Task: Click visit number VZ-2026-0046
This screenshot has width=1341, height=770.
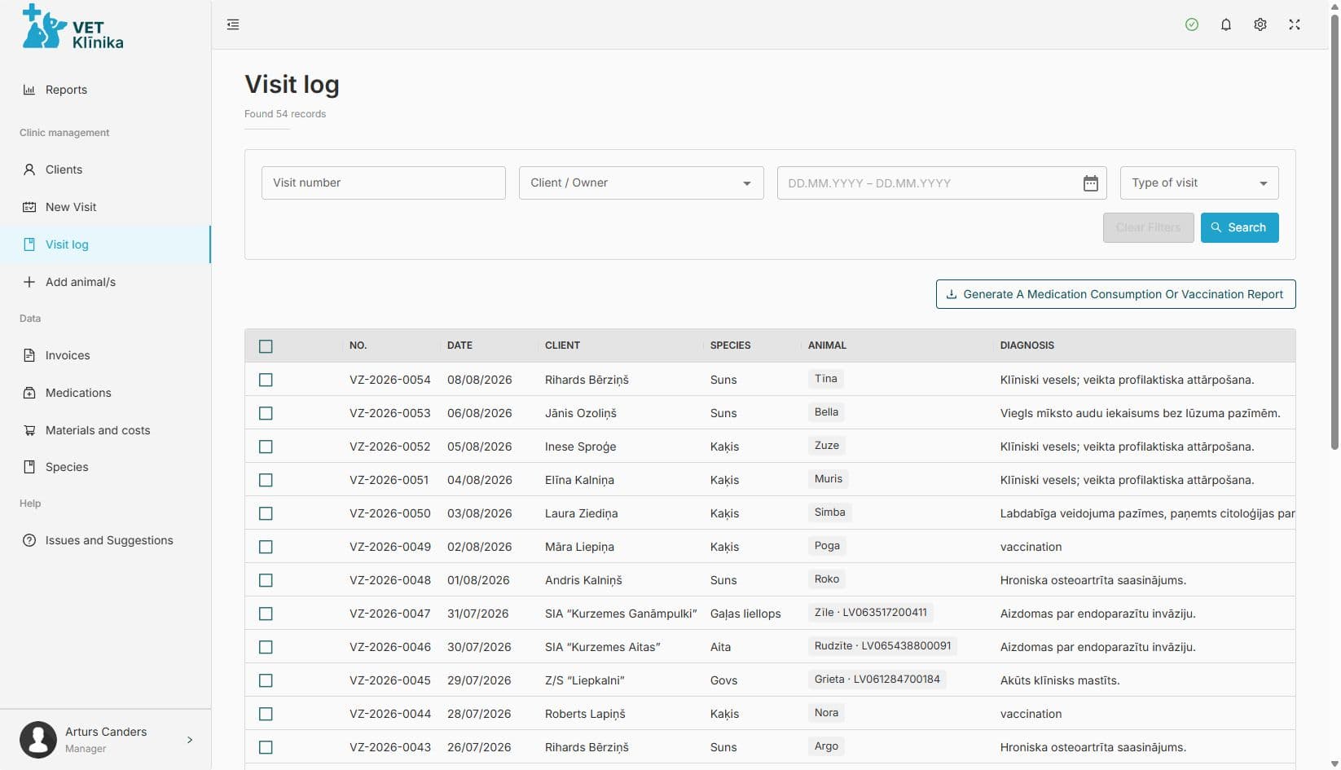Action: (x=390, y=647)
